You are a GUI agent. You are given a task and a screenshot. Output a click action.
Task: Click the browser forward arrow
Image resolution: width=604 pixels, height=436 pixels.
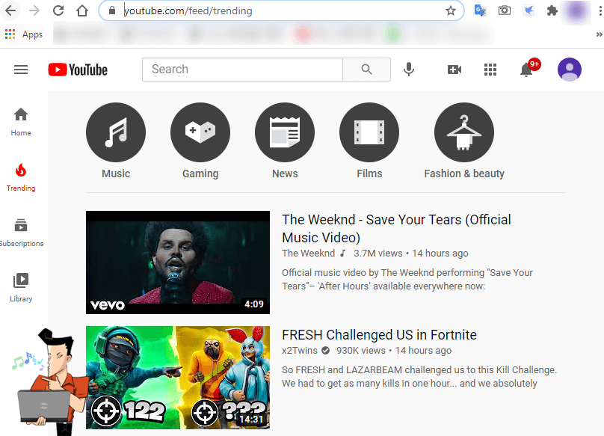tap(34, 10)
